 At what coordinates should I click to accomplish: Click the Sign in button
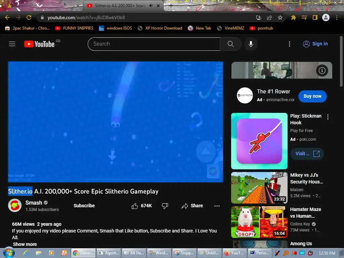[315, 44]
